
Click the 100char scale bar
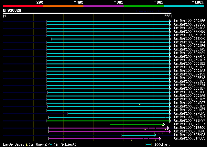click(x=149, y=145)
